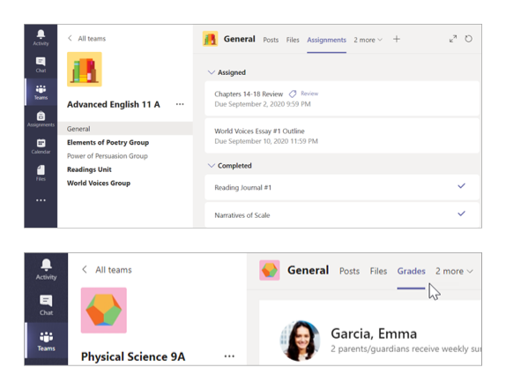Collapse the Assigned section chevron
Image resolution: width=506 pixels, height=390 pixels.
tap(211, 72)
